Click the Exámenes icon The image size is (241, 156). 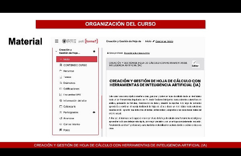pos(61,83)
